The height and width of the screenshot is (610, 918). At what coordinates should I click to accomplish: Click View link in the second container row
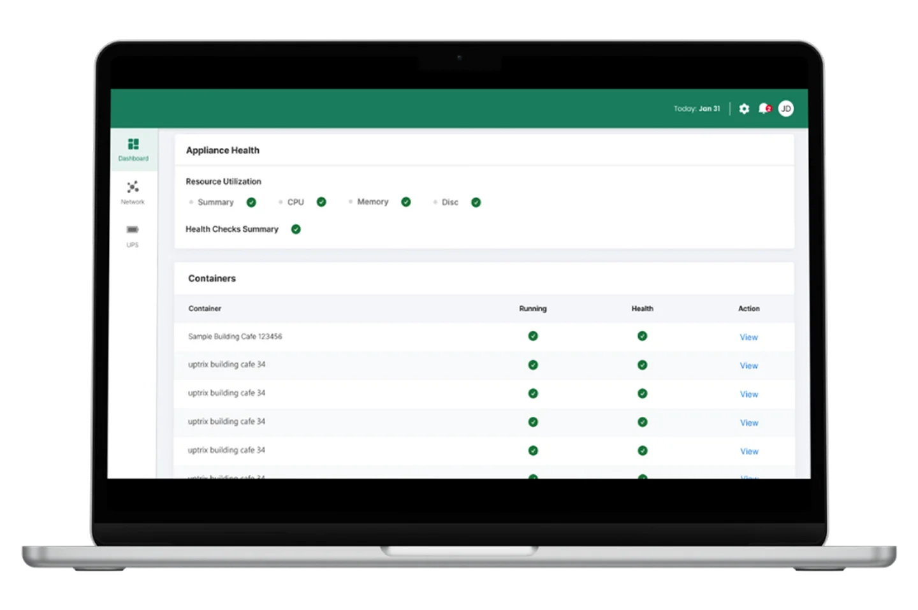[748, 366]
